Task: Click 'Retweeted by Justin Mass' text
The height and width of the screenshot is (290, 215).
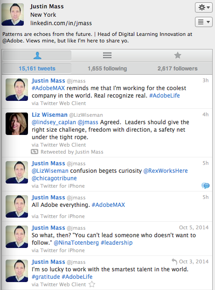Action: [72, 152]
